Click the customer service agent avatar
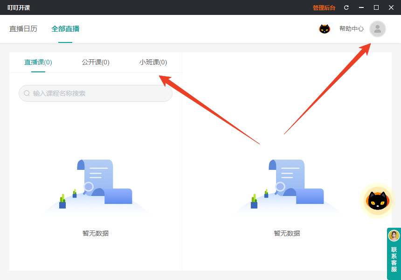This screenshot has width=401, height=280. (x=393, y=235)
